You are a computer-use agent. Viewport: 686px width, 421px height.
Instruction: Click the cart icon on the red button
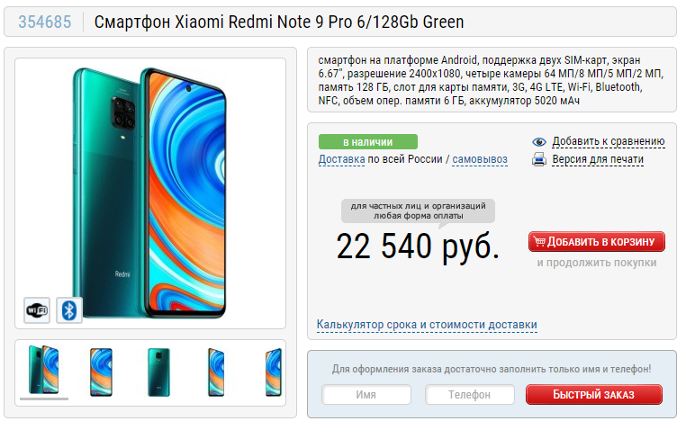tap(539, 241)
